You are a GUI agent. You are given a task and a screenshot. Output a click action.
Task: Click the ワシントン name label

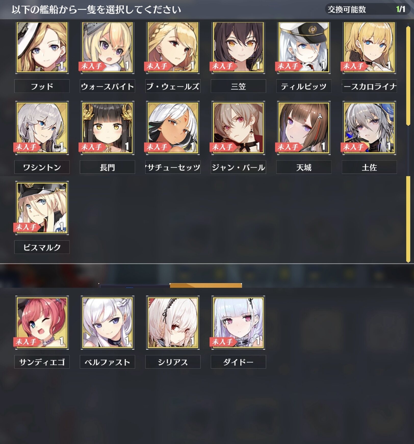coord(42,167)
